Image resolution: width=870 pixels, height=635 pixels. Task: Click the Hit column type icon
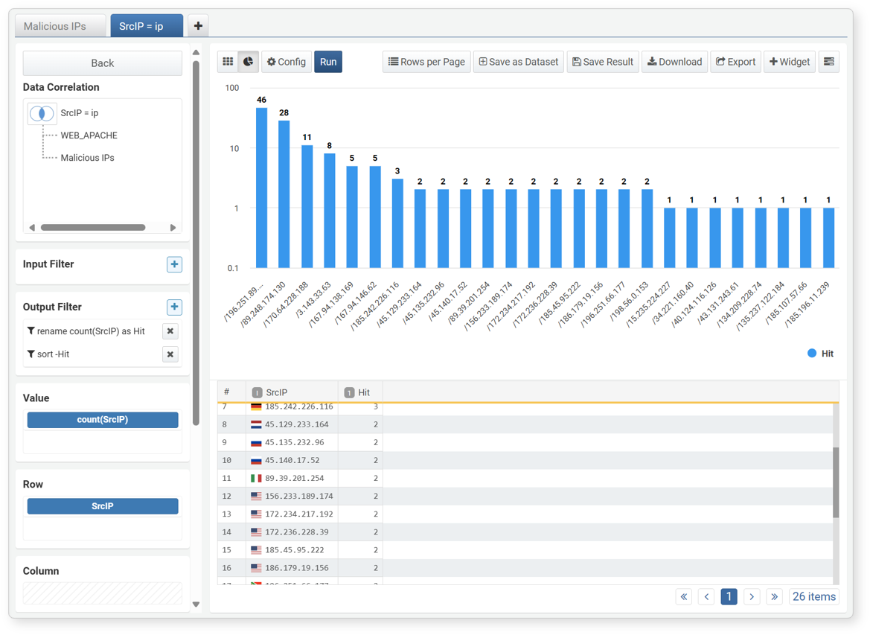349,392
